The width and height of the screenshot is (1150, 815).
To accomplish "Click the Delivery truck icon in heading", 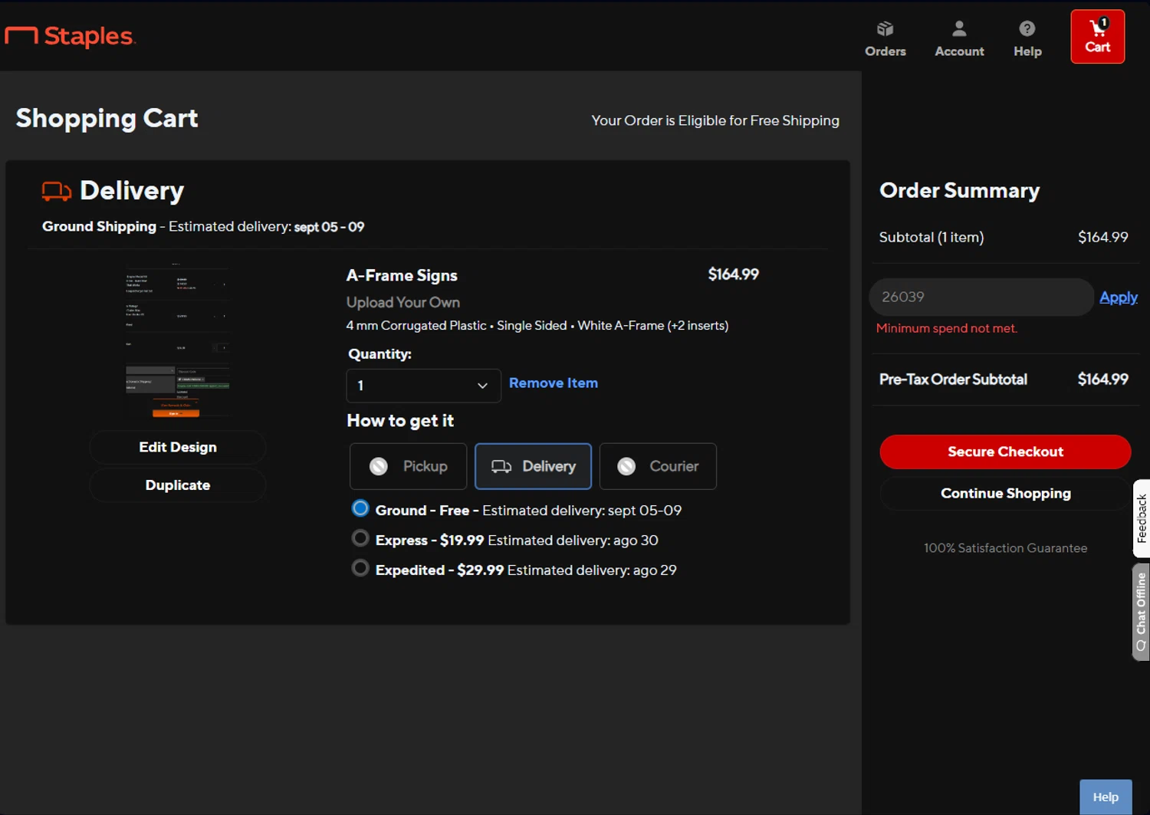I will click(x=56, y=191).
